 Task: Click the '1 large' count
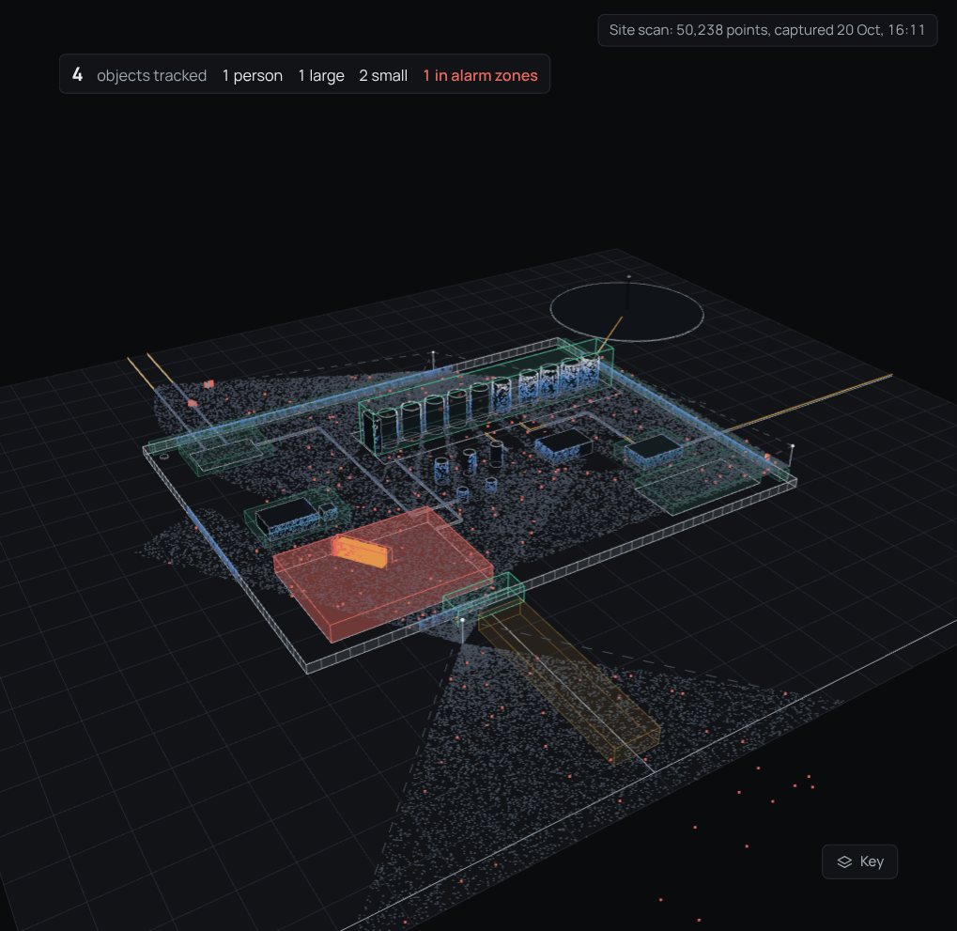321,75
